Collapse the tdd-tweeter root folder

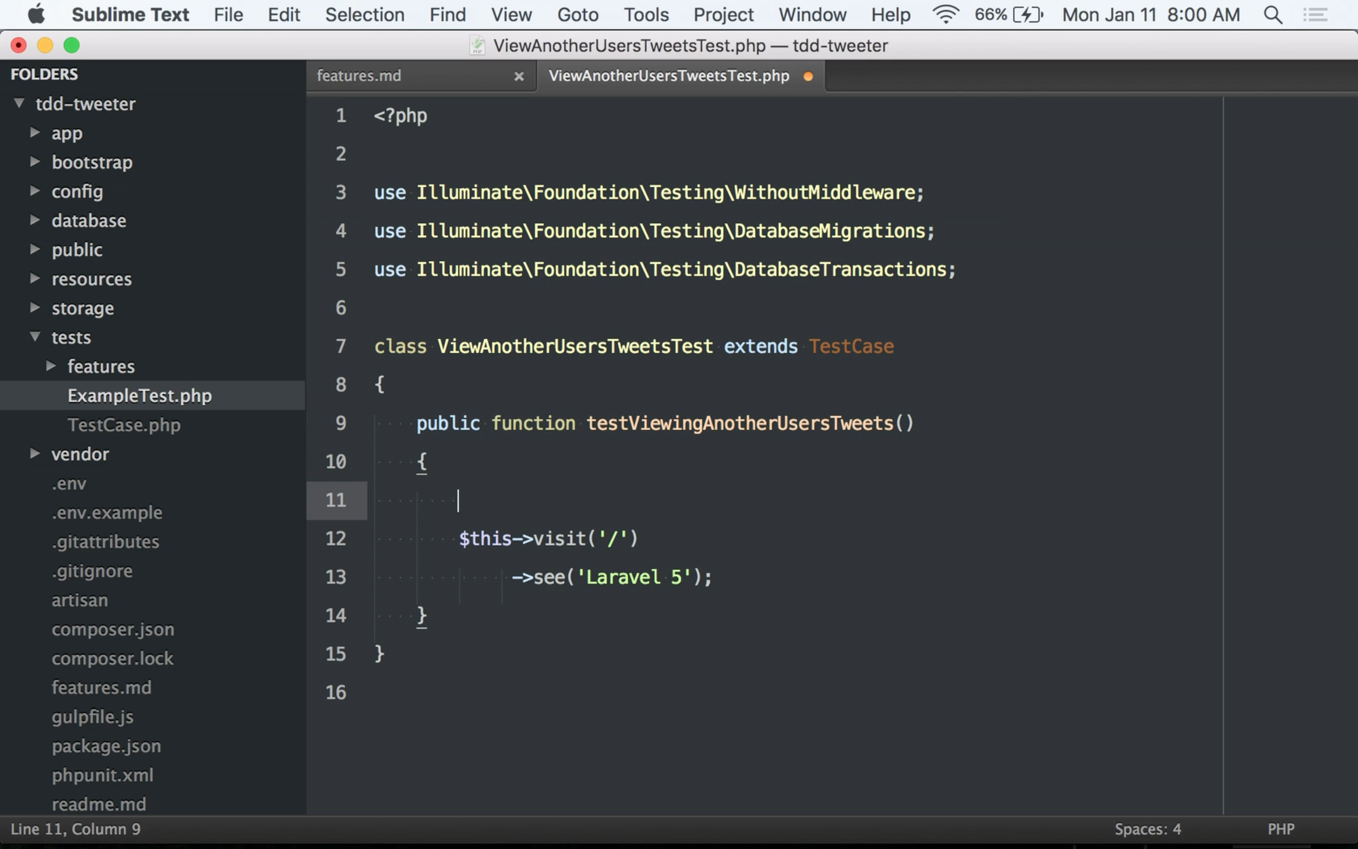[x=20, y=103]
